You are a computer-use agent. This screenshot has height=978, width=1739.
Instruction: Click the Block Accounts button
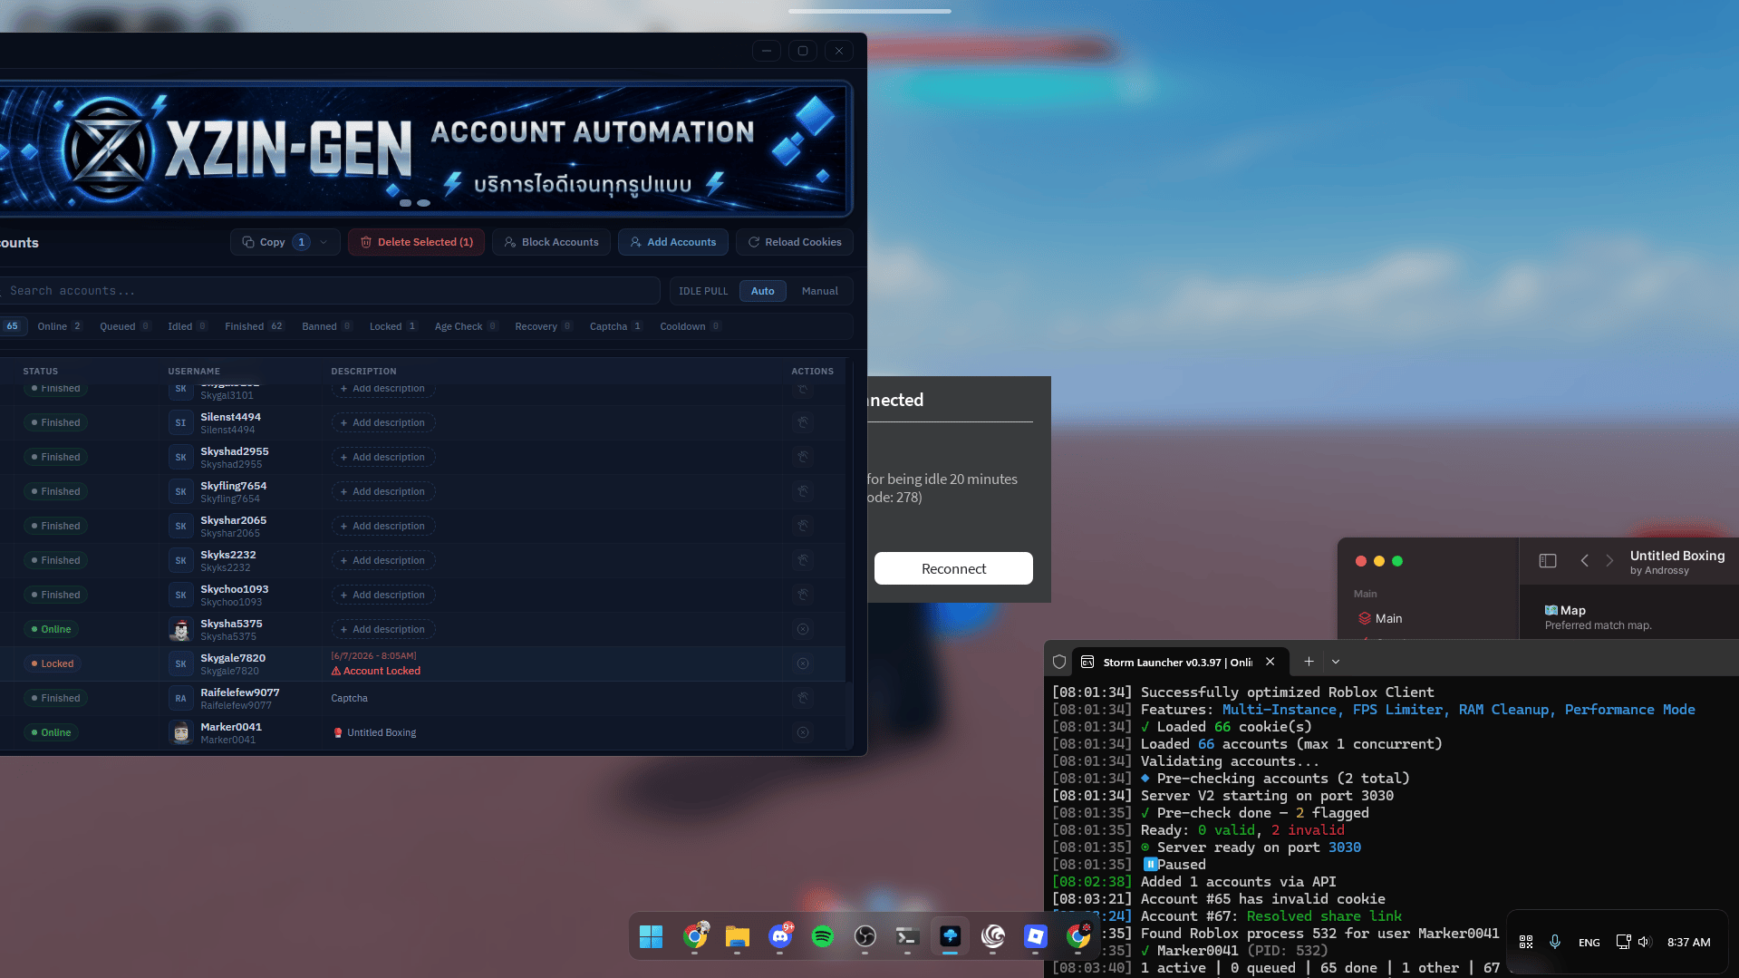coord(551,242)
